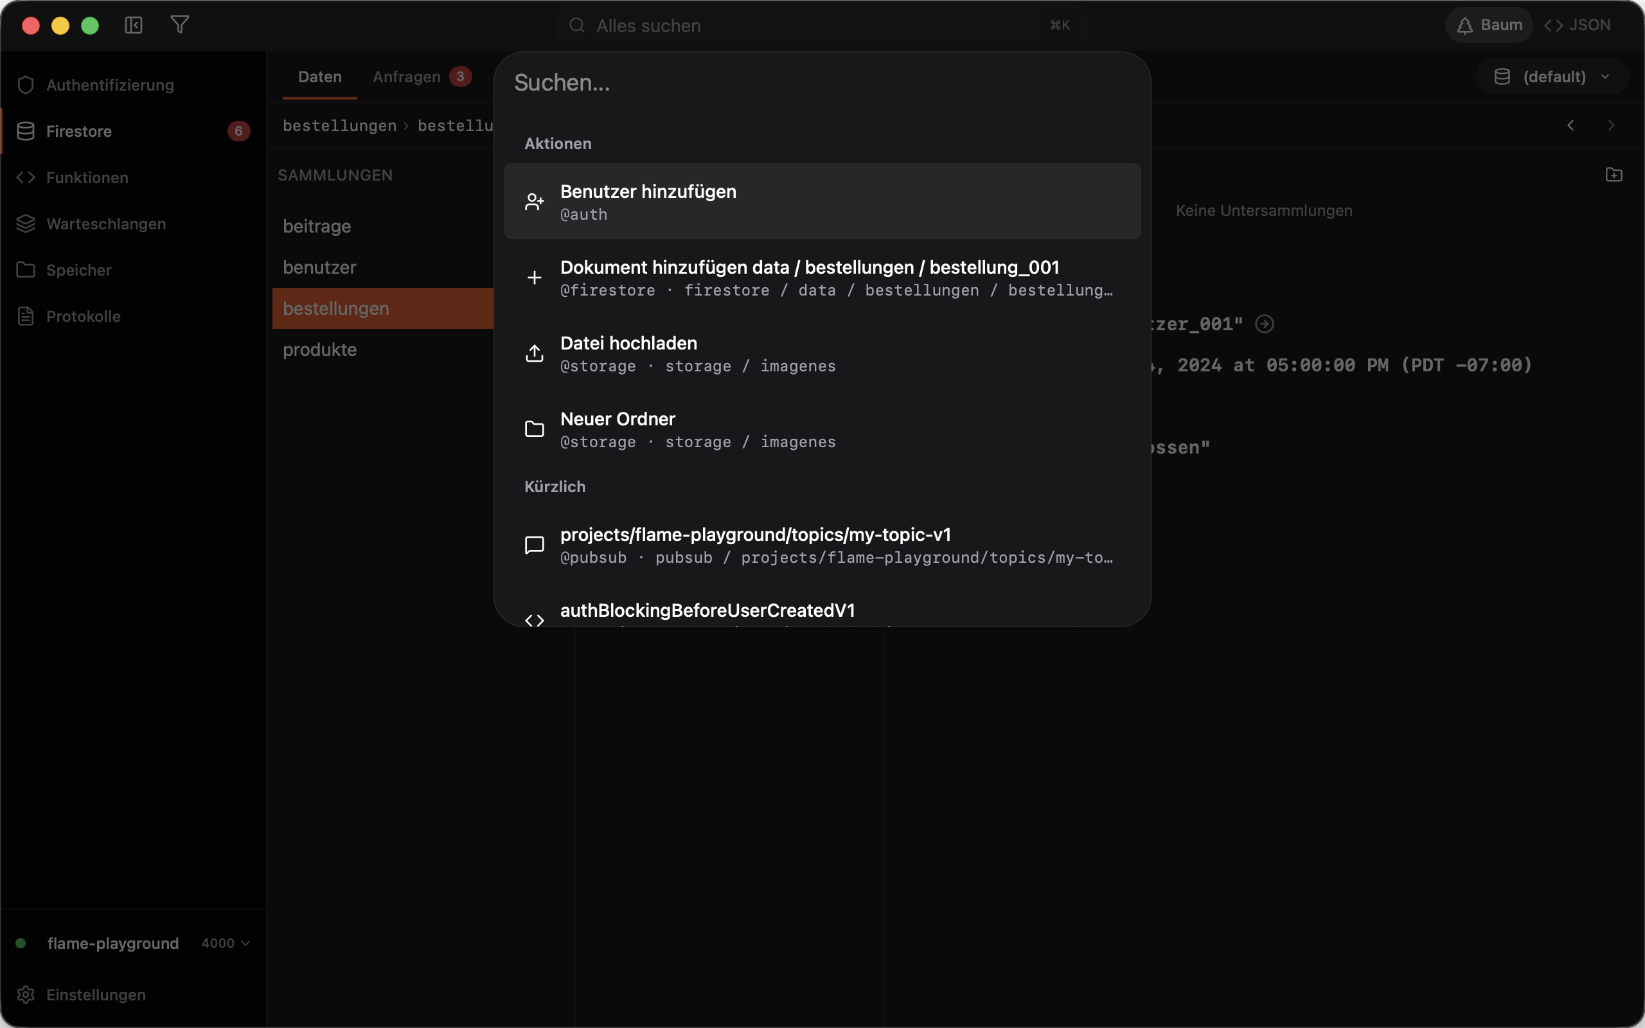Click the next arrow in breadcrumb bar
This screenshot has width=1645, height=1028.
[x=1611, y=125]
